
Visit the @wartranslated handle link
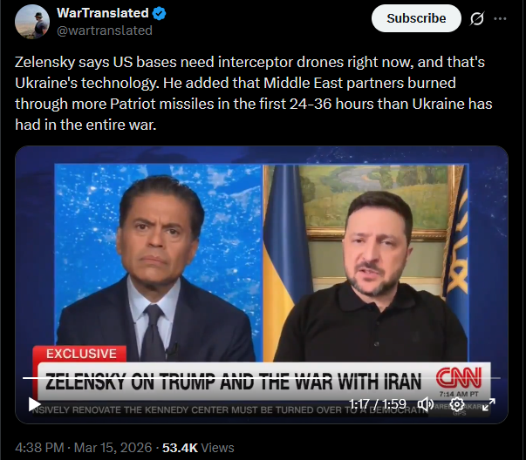[x=105, y=30]
